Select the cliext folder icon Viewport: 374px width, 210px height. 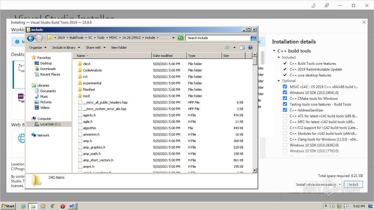coord(80,64)
